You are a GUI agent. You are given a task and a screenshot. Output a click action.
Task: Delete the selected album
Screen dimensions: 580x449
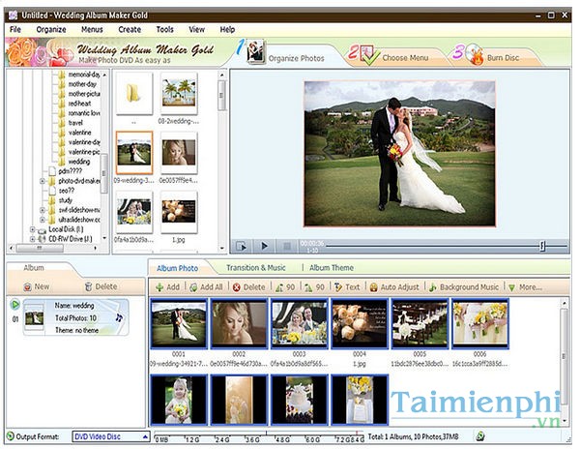(x=101, y=286)
